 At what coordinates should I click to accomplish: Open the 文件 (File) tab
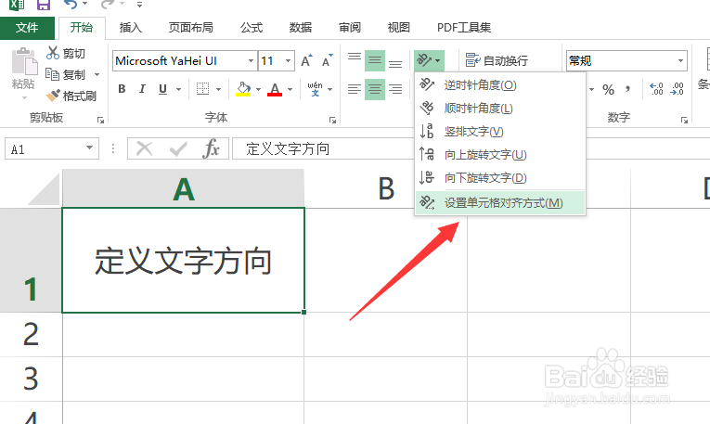[27, 28]
